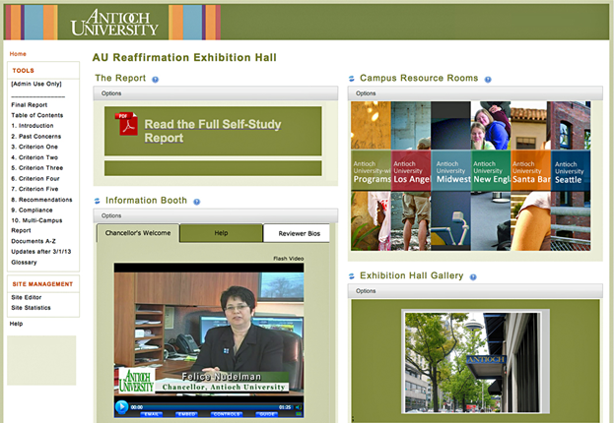Open 1. Introduction sidebar link
Image resolution: width=614 pixels, height=423 pixels.
point(33,126)
